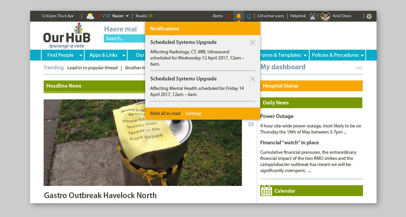Click the Kristi Drain username
Screen dimensions: 406x217
click(342, 16)
